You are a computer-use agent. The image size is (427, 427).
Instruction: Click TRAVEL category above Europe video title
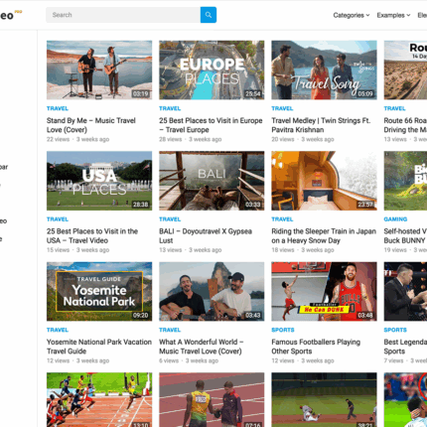[170, 108]
